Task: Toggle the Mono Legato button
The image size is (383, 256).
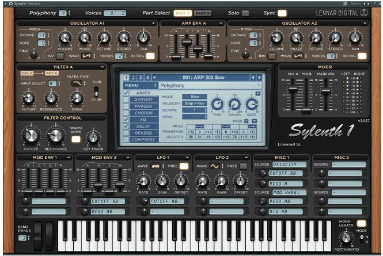Action: (361, 223)
